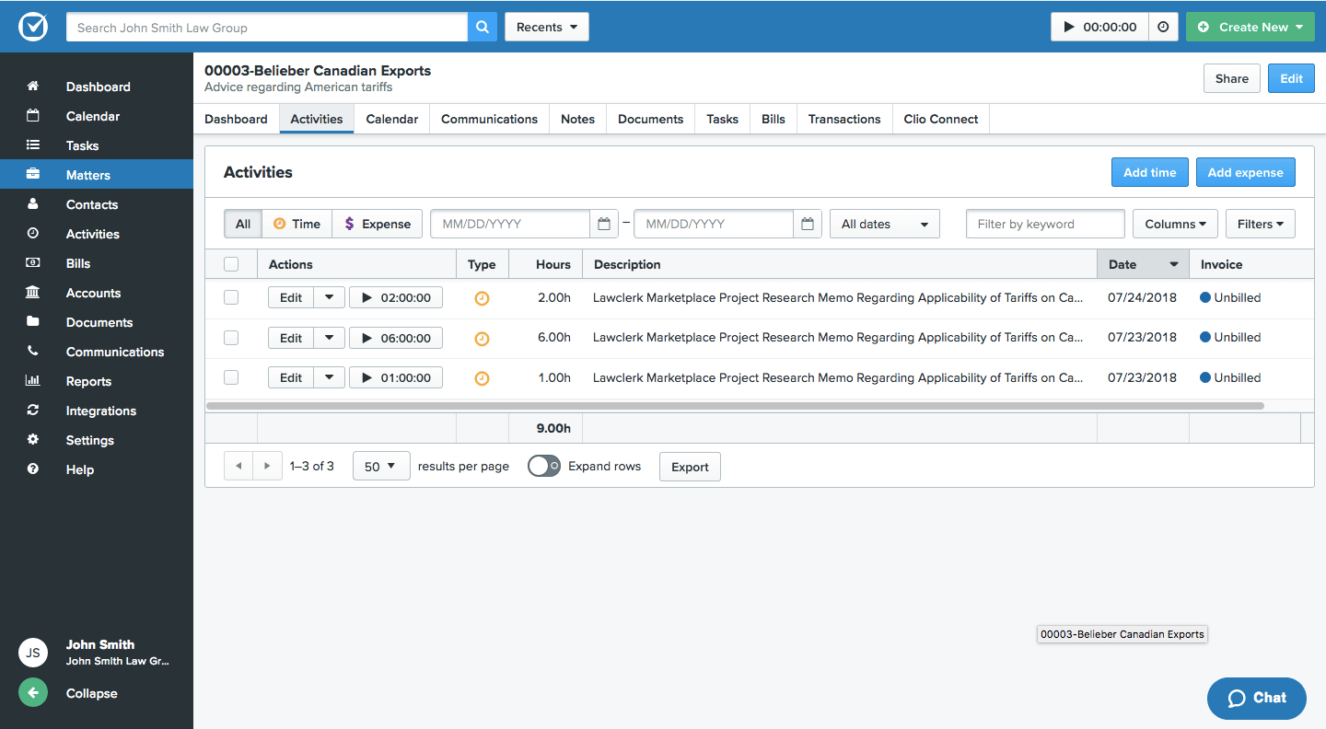Switch to the Communications tab
The image size is (1326, 729).
tap(489, 119)
